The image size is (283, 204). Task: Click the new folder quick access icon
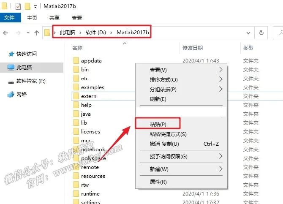pyautogui.click(x=27, y=6)
